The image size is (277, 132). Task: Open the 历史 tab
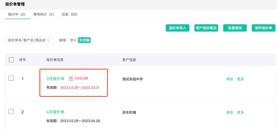tap(69, 14)
